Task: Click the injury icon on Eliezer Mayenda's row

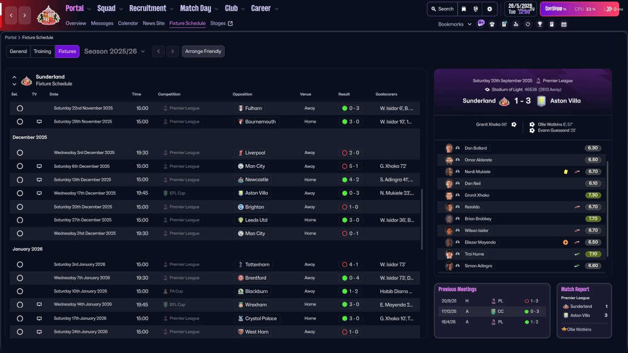Action: [x=566, y=242]
